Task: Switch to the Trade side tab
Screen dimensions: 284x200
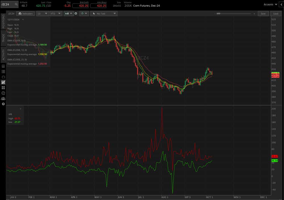Action: [3, 38]
